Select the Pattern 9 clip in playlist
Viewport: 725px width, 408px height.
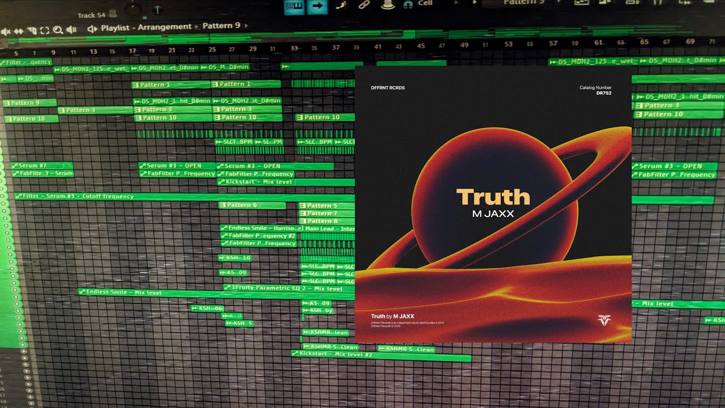[x=30, y=103]
